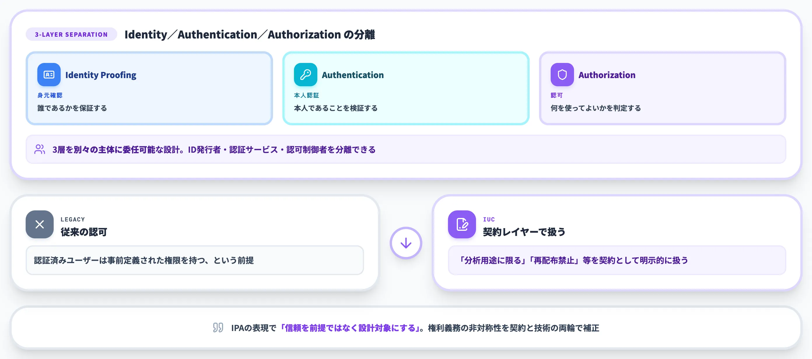This screenshot has height=359, width=812.
Task: Click the Authorization shield icon
Action: [562, 75]
